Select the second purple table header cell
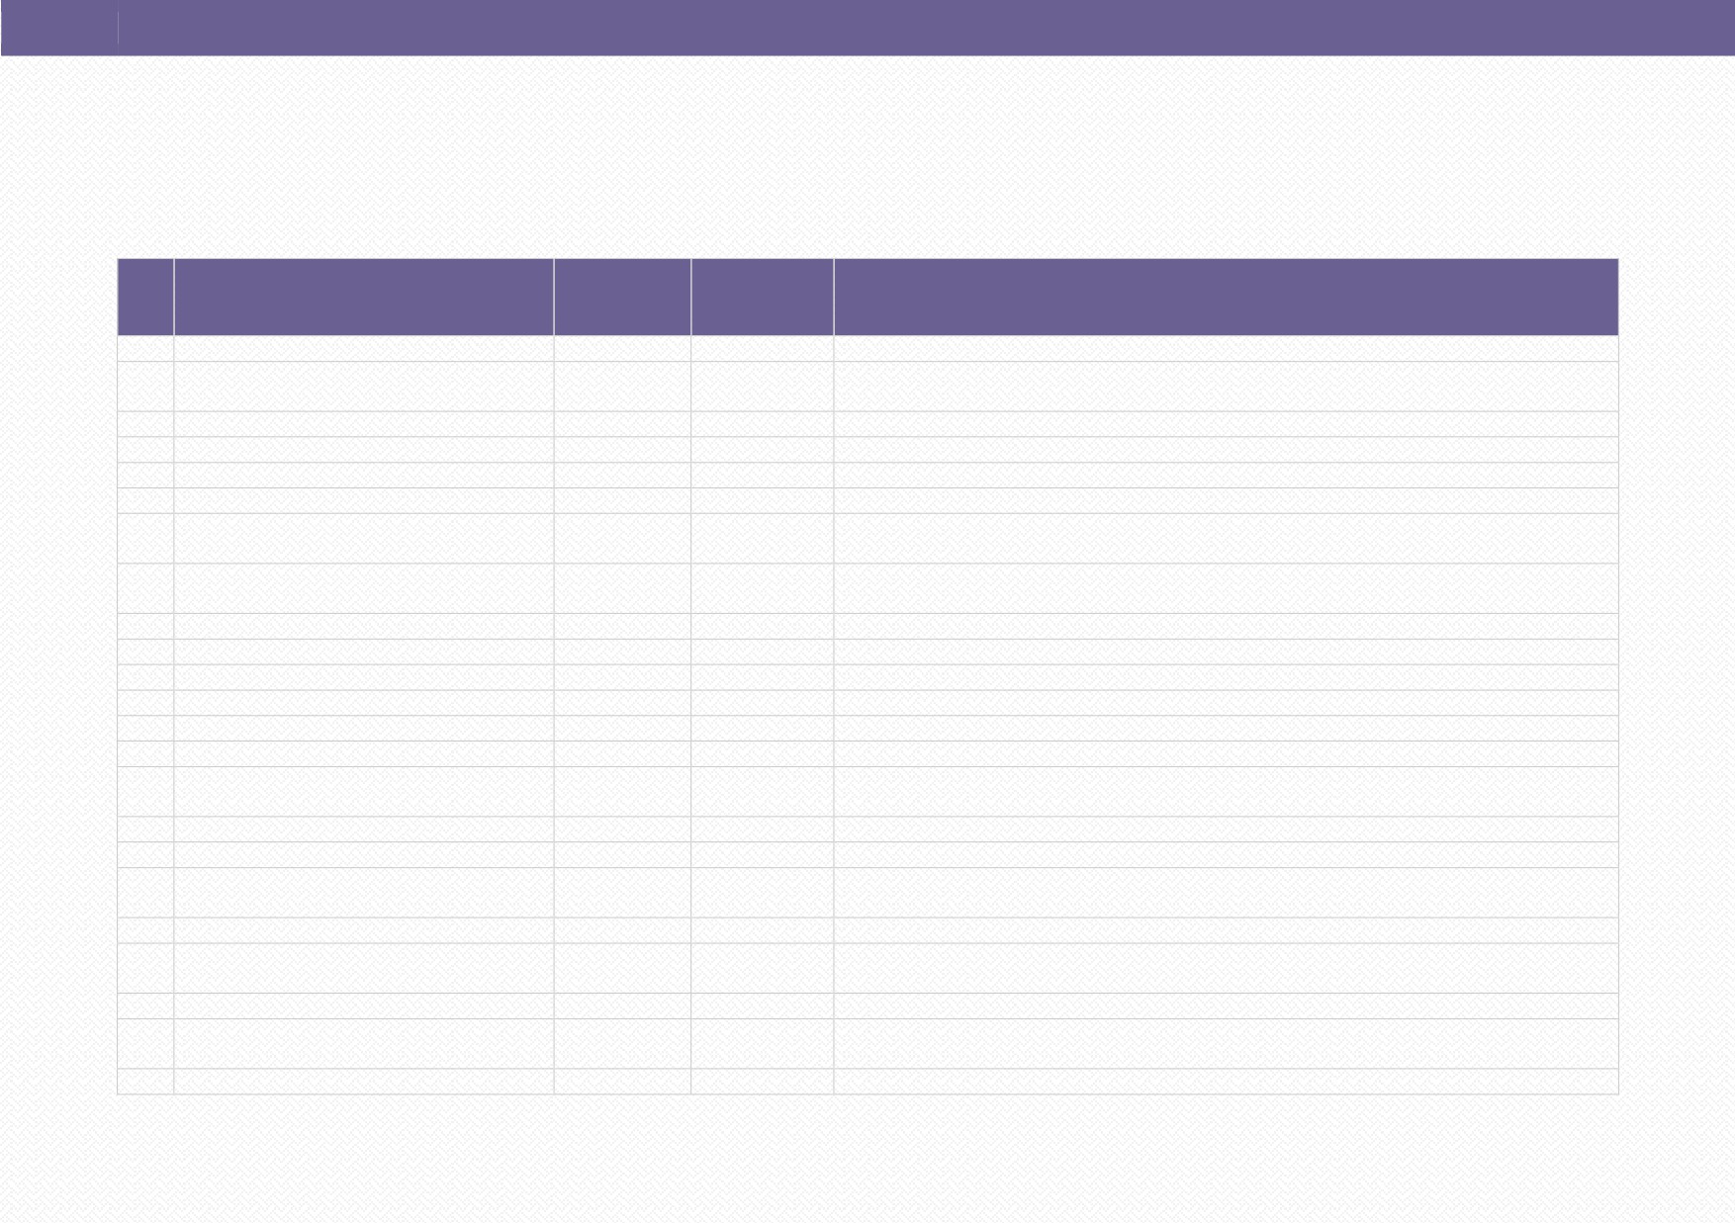1735x1223 pixels. pos(363,297)
